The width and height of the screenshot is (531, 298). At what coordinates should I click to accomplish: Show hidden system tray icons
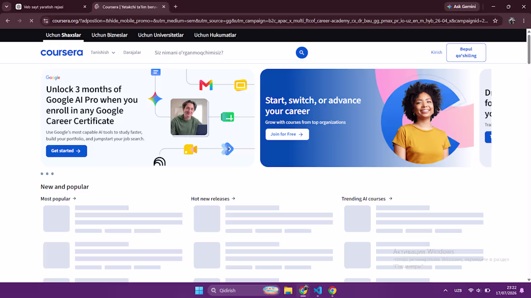pos(446,290)
